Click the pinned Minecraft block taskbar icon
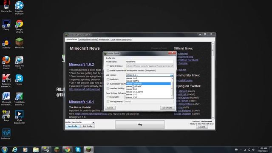272x153 pixels. coord(57,150)
